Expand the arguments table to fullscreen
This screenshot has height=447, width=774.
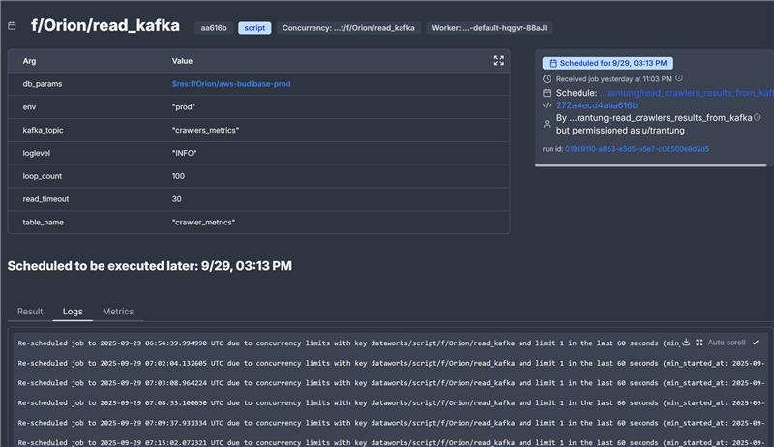pyautogui.click(x=499, y=61)
